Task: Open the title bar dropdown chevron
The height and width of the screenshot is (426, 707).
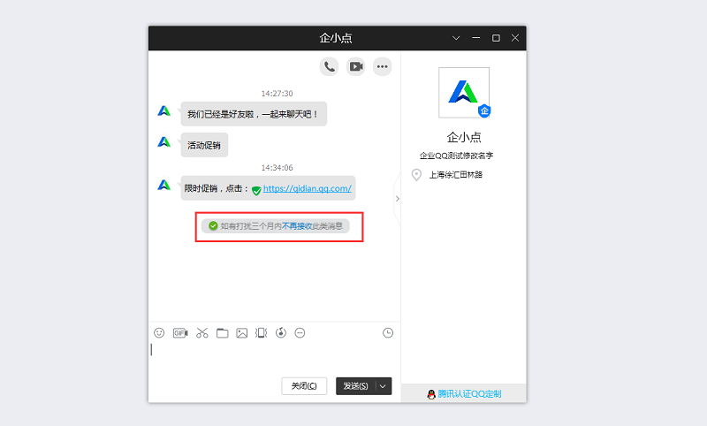Action: tap(456, 38)
